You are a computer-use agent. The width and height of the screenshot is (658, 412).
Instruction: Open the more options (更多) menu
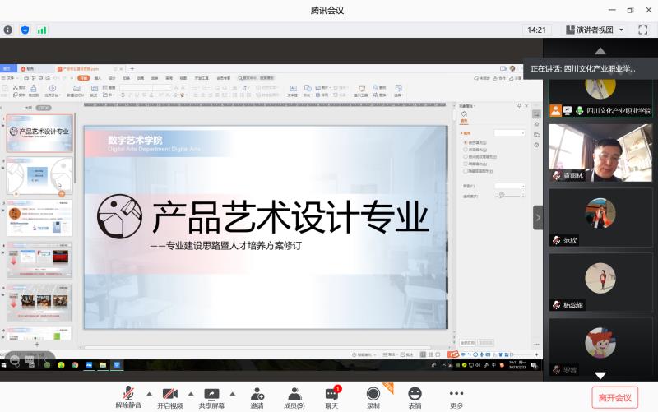pyautogui.click(x=456, y=397)
